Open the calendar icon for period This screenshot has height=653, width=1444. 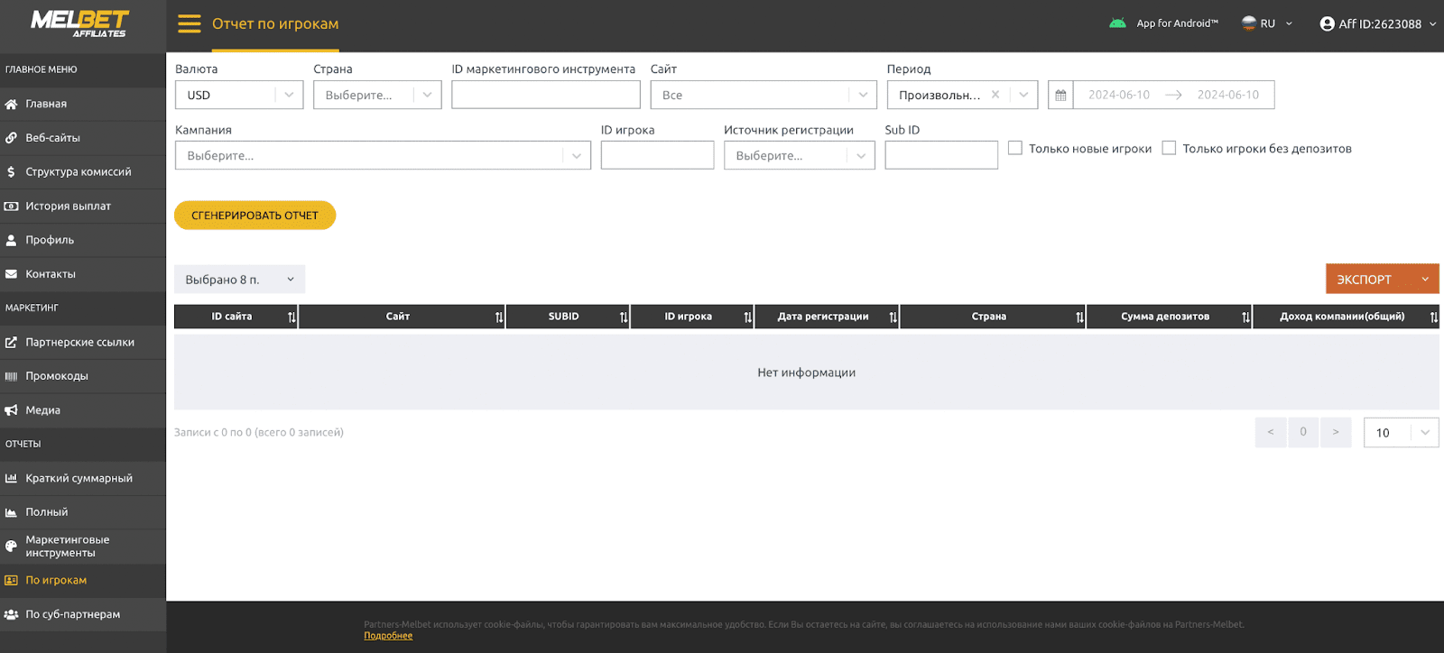(x=1060, y=95)
